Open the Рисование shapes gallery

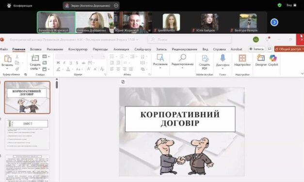[x=160, y=61]
